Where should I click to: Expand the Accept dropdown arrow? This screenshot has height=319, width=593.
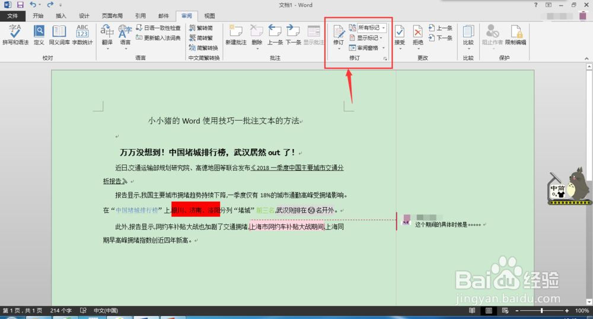(400, 49)
